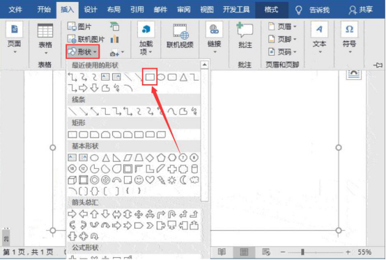This screenshot has width=386, height=260.
Task: Click the 联机视频 online video button
Action: [180, 36]
